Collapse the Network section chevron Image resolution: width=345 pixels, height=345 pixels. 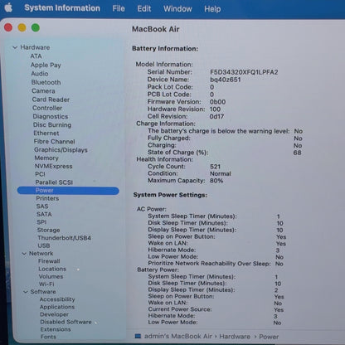point(24,254)
